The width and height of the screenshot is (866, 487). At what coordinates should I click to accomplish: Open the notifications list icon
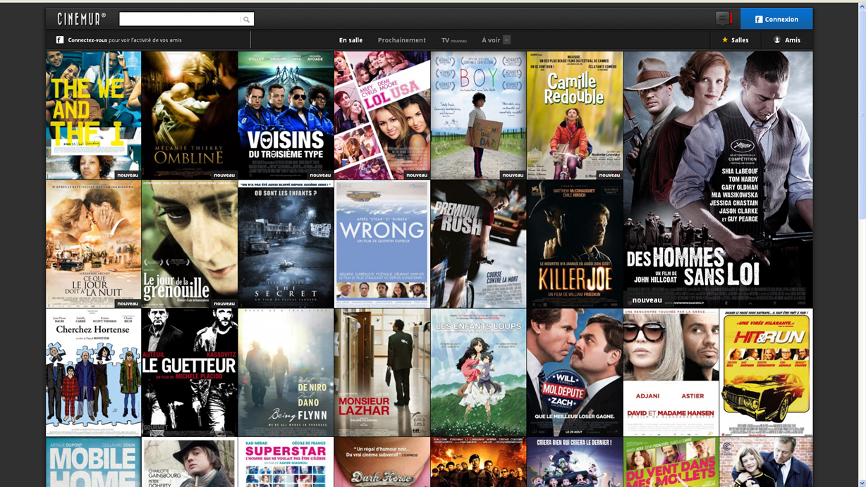point(722,18)
